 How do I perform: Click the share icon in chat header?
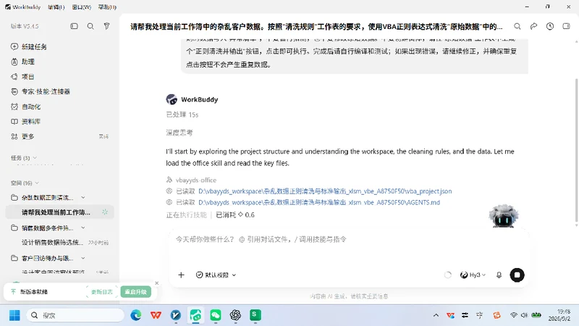[x=533, y=26]
